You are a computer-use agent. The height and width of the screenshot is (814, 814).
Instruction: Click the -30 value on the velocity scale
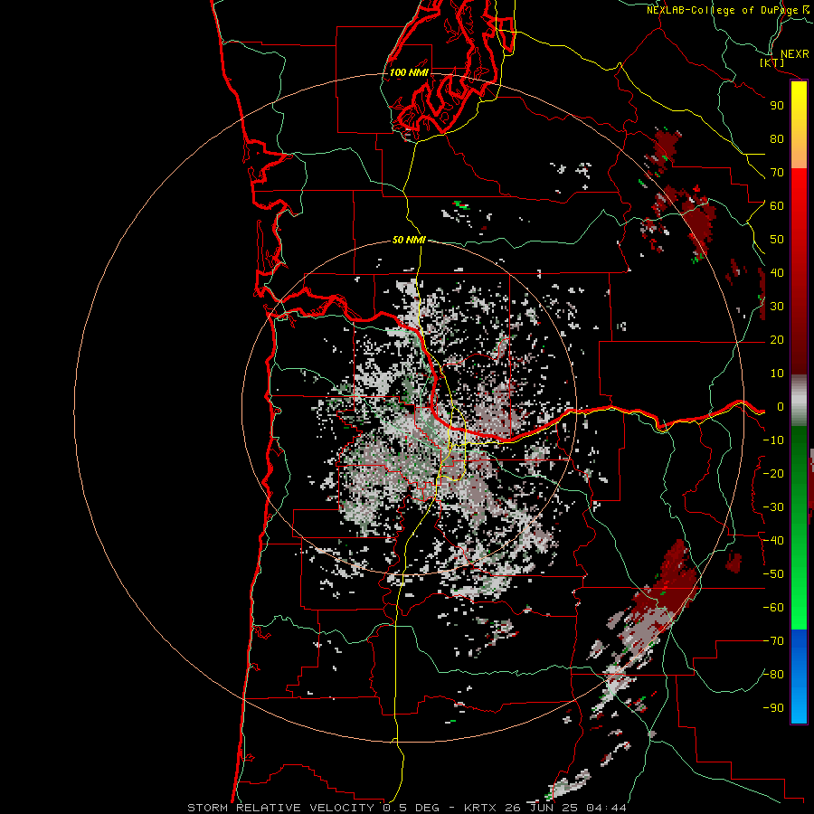coord(773,507)
